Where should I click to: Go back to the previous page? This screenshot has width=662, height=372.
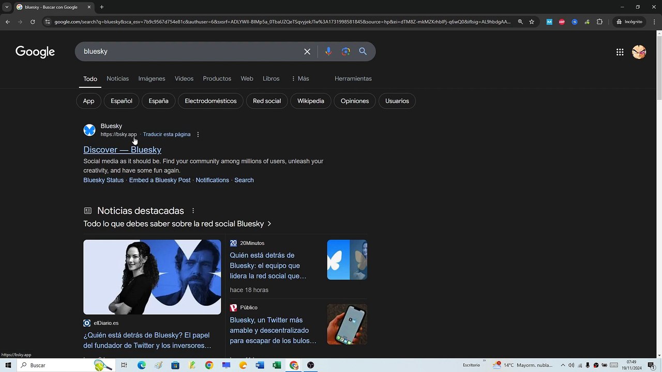click(x=7, y=22)
